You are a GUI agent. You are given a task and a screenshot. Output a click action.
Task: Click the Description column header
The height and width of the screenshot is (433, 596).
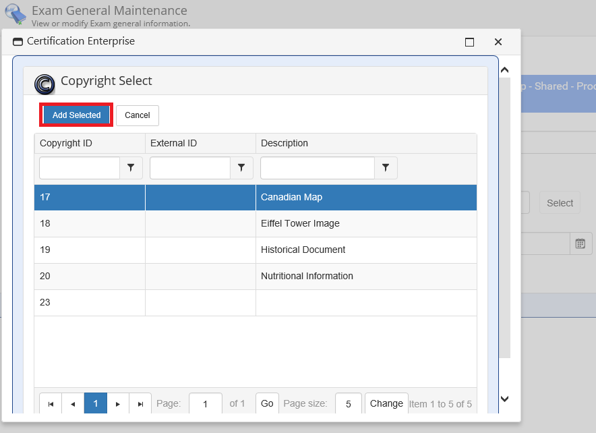[x=285, y=143]
